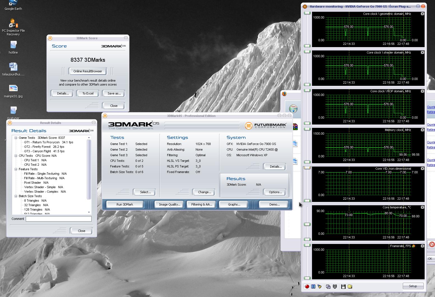Screen dimensions: 435x297
Task: Click Change... under Settings
Action: (x=204, y=192)
